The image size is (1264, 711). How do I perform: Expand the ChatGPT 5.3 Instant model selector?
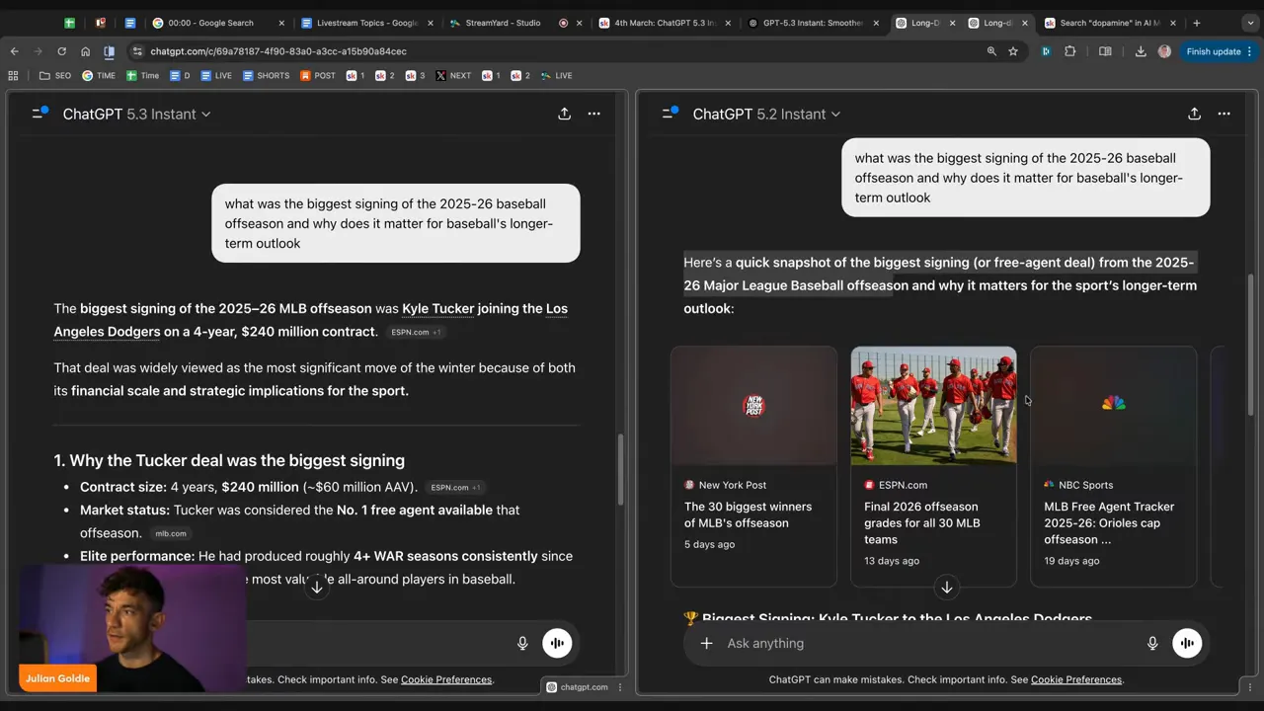pyautogui.click(x=136, y=114)
